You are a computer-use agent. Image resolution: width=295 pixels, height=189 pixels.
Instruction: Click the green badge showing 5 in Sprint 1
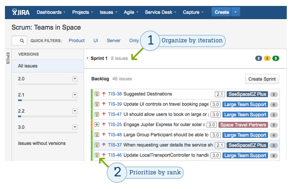coord(276,59)
